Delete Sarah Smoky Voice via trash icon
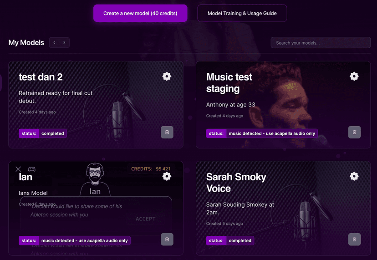The height and width of the screenshot is (260, 377). click(x=354, y=240)
